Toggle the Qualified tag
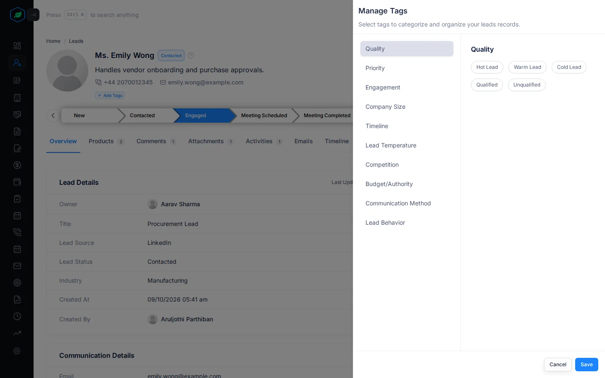The height and width of the screenshot is (378, 605). point(487,85)
